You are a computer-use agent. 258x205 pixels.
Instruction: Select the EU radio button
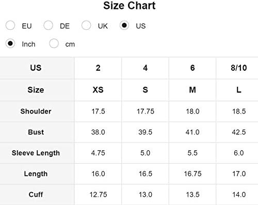10,25
